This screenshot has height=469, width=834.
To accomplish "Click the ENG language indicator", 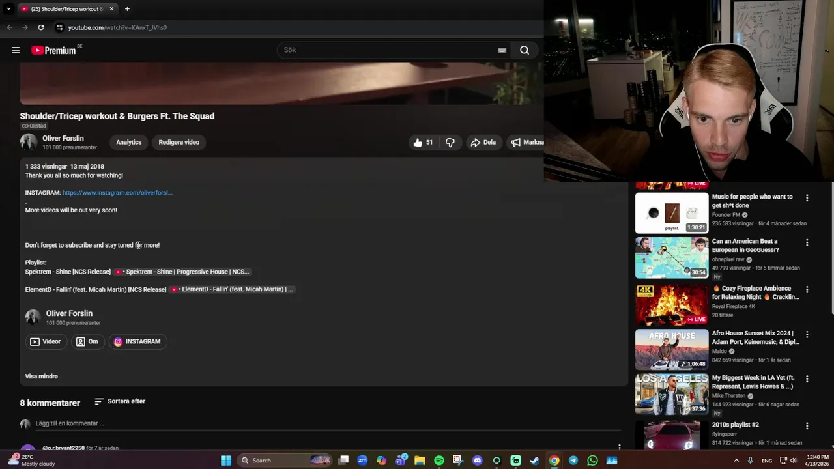I will coord(767,461).
